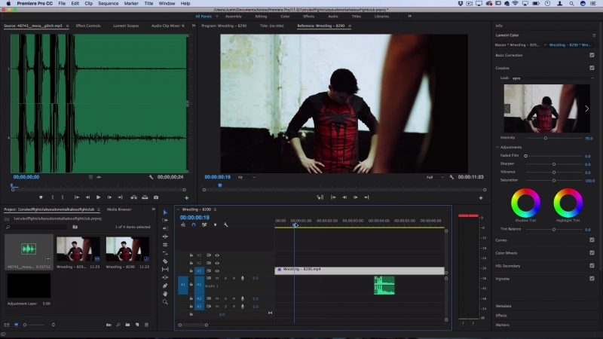
Task: Play the Source monitor clip
Action: (99, 197)
